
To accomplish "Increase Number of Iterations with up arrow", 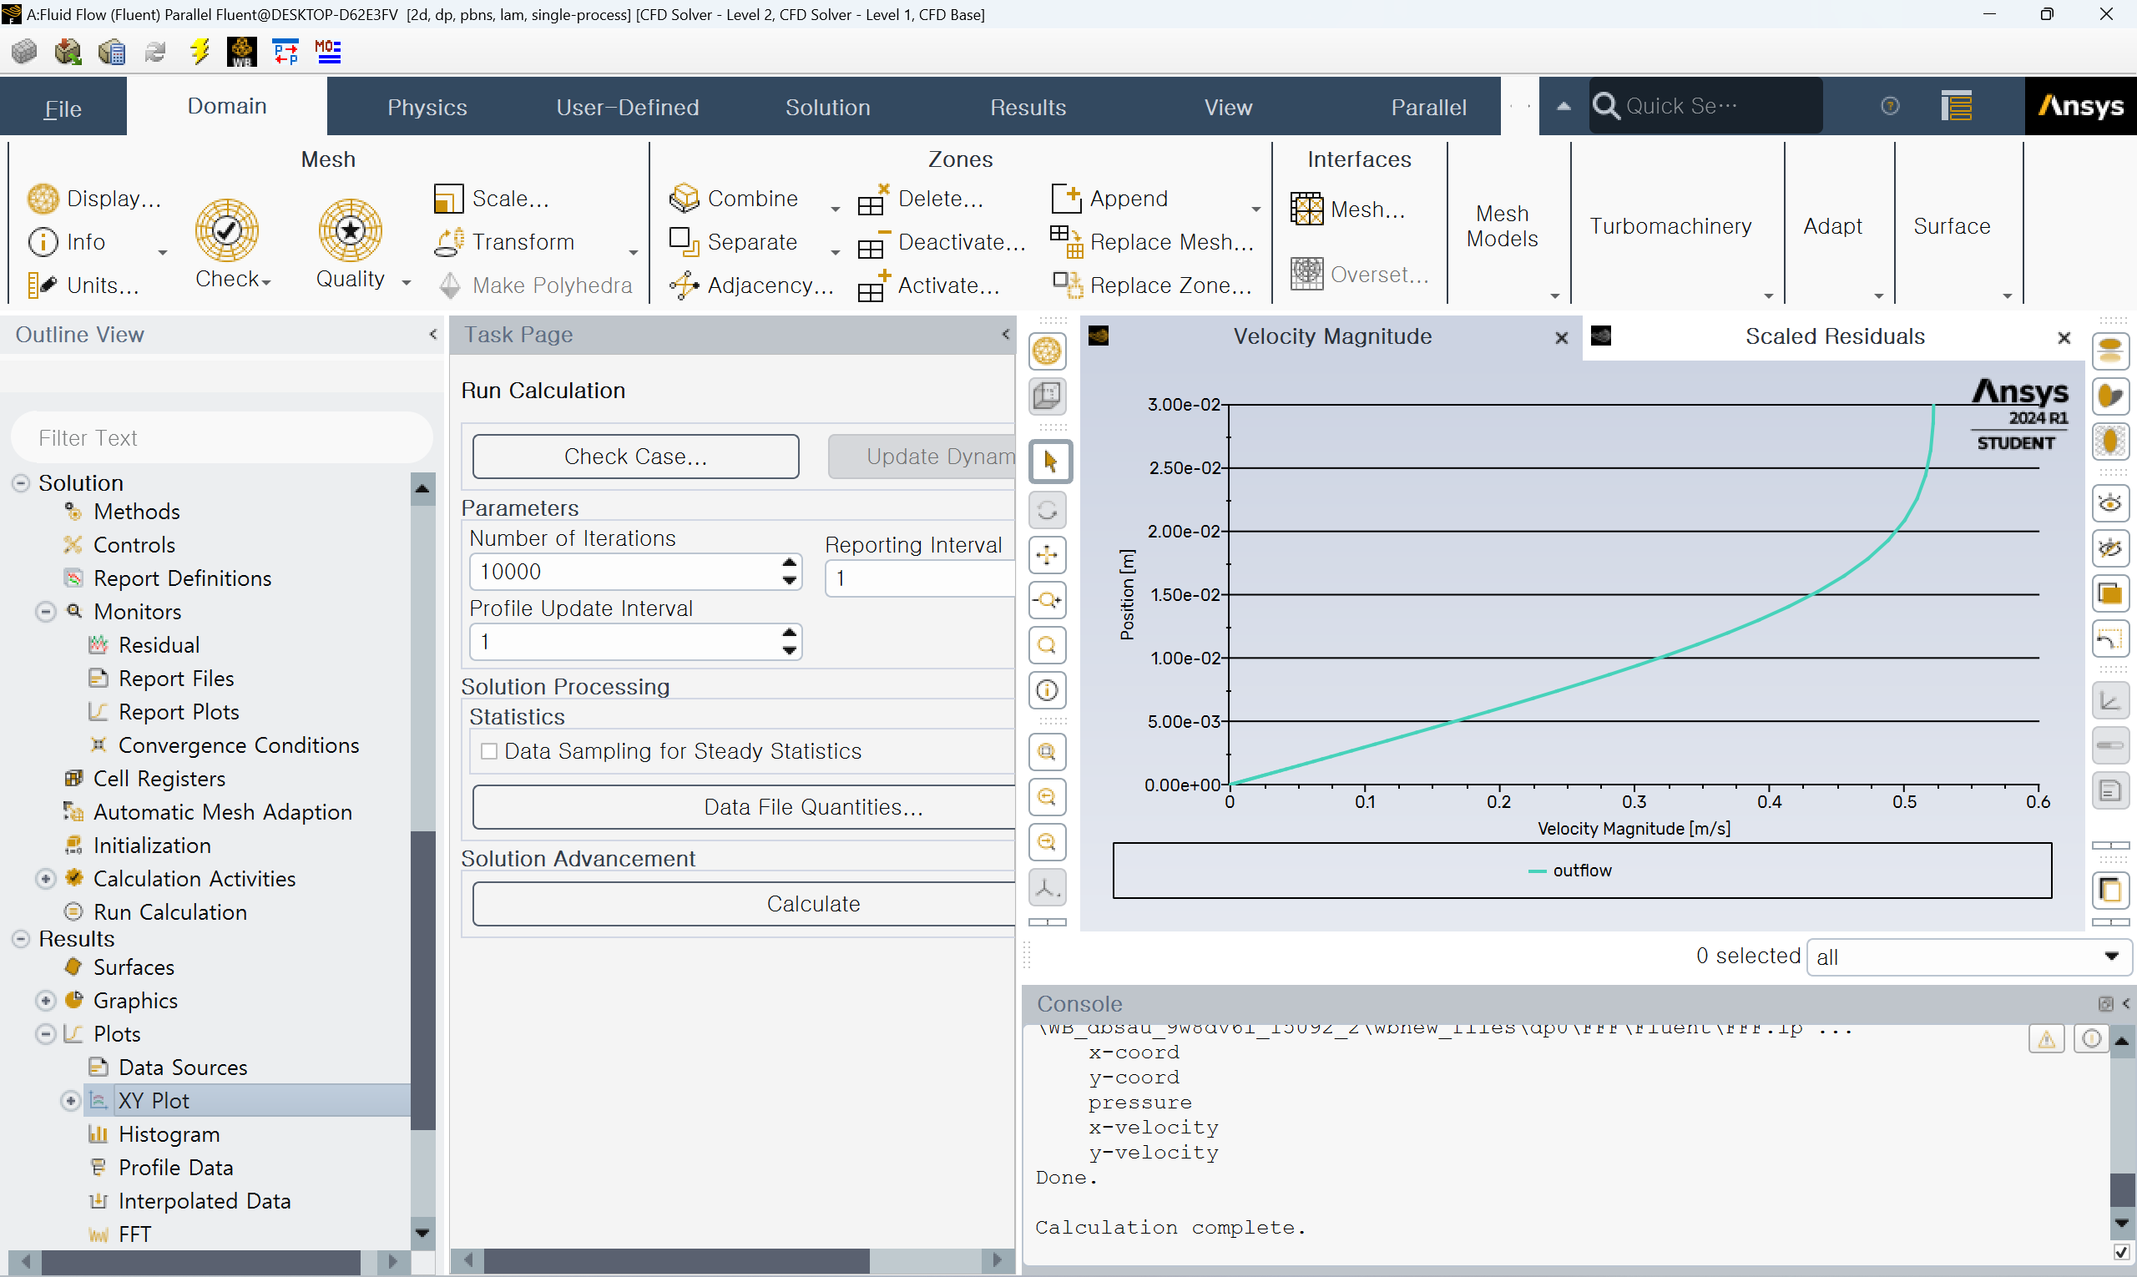I will point(789,563).
